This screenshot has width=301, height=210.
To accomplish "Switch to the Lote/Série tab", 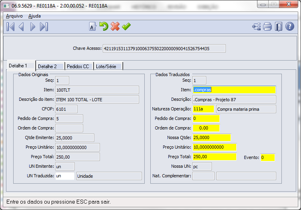I will [108, 67].
